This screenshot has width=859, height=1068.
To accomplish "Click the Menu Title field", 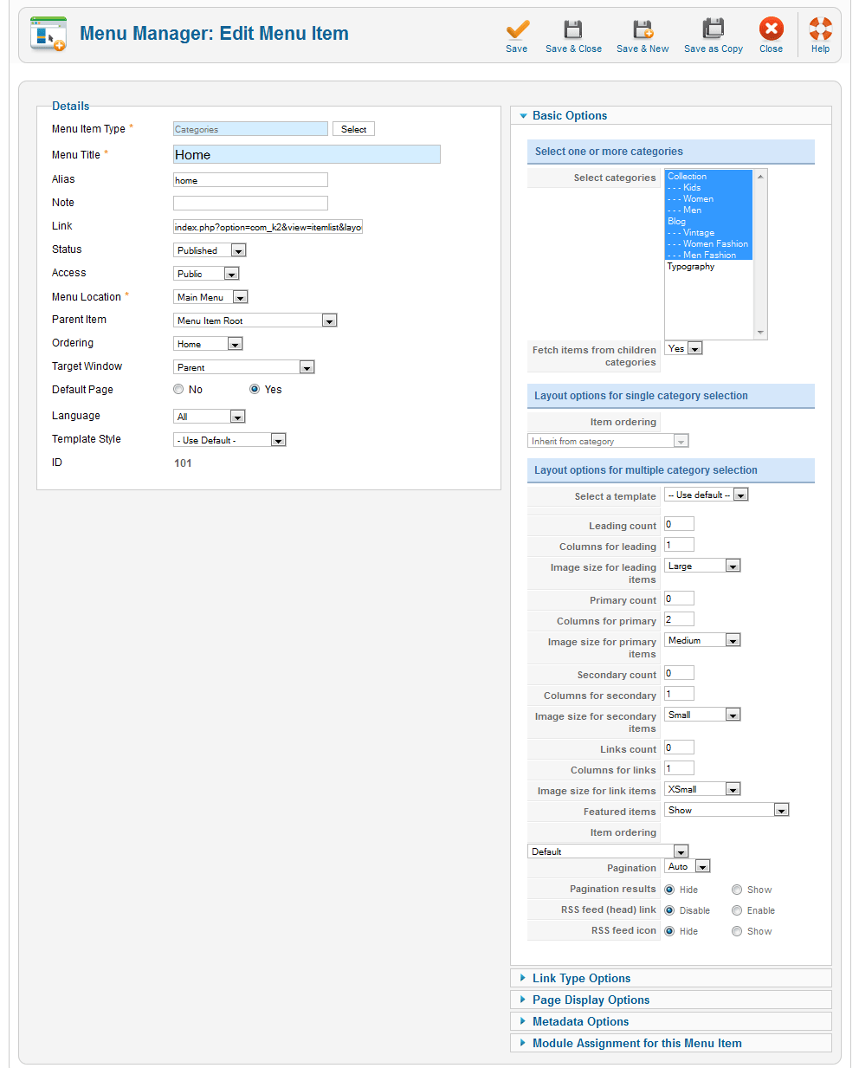I will pyautogui.click(x=307, y=154).
